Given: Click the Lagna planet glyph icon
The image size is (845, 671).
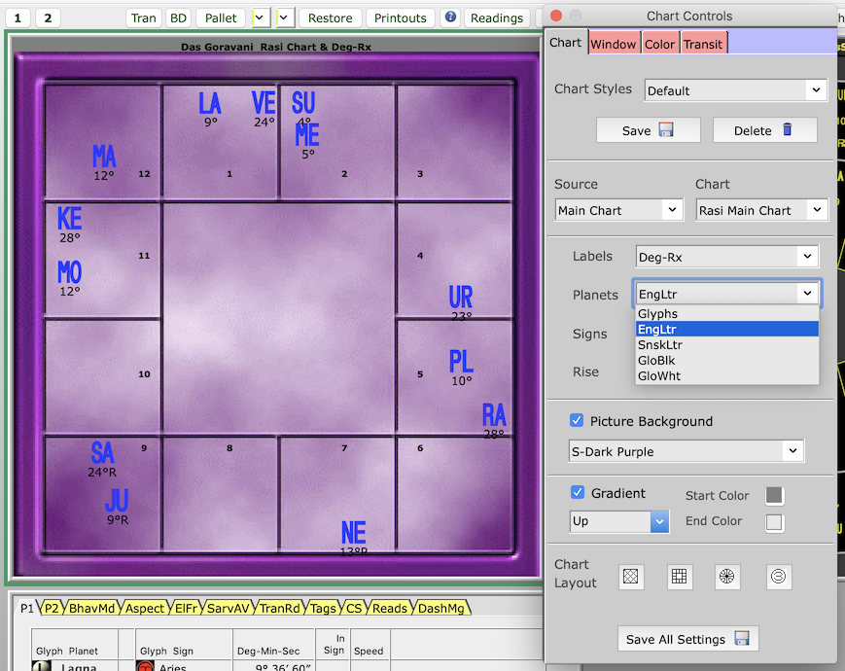Looking at the screenshot, I should point(41,666).
